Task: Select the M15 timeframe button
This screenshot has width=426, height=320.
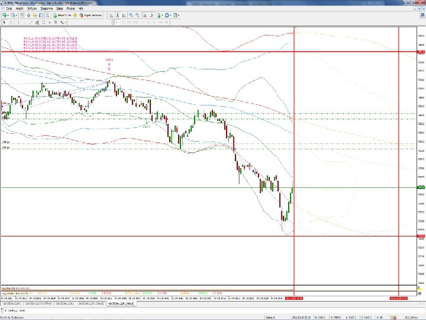Action: (x=129, y=23)
